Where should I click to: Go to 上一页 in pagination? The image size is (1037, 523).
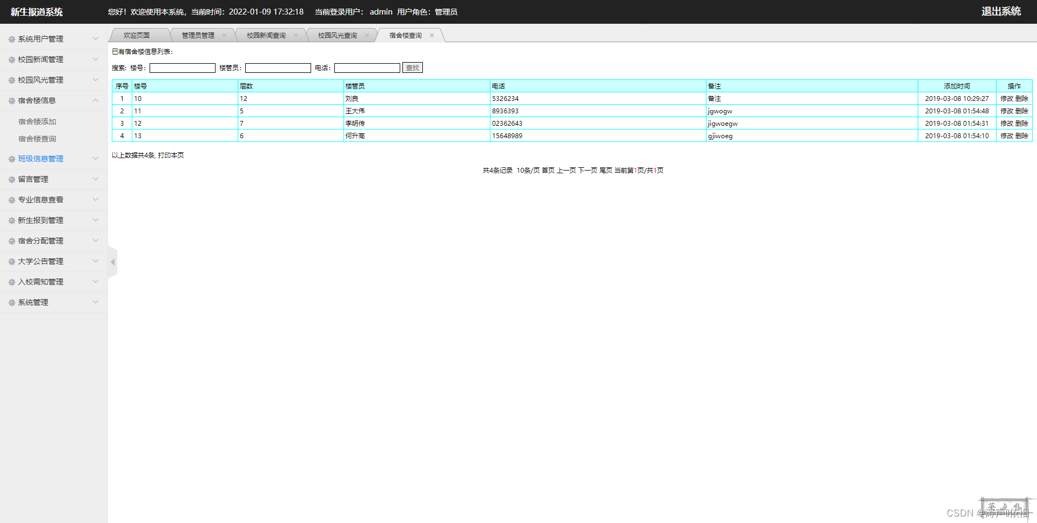pyautogui.click(x=566, y=171)
